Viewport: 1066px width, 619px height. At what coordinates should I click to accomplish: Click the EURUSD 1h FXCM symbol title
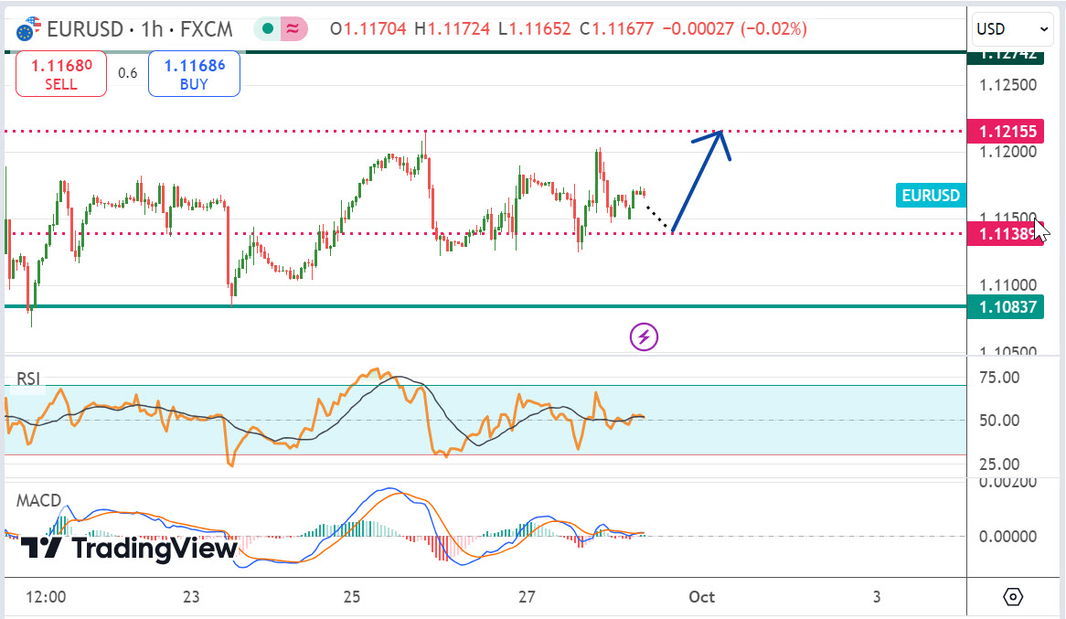[139, 29]
